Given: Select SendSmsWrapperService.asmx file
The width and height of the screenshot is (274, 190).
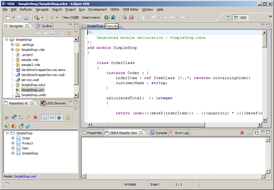Looking at the screenshot, I should (x=43, y=70).
